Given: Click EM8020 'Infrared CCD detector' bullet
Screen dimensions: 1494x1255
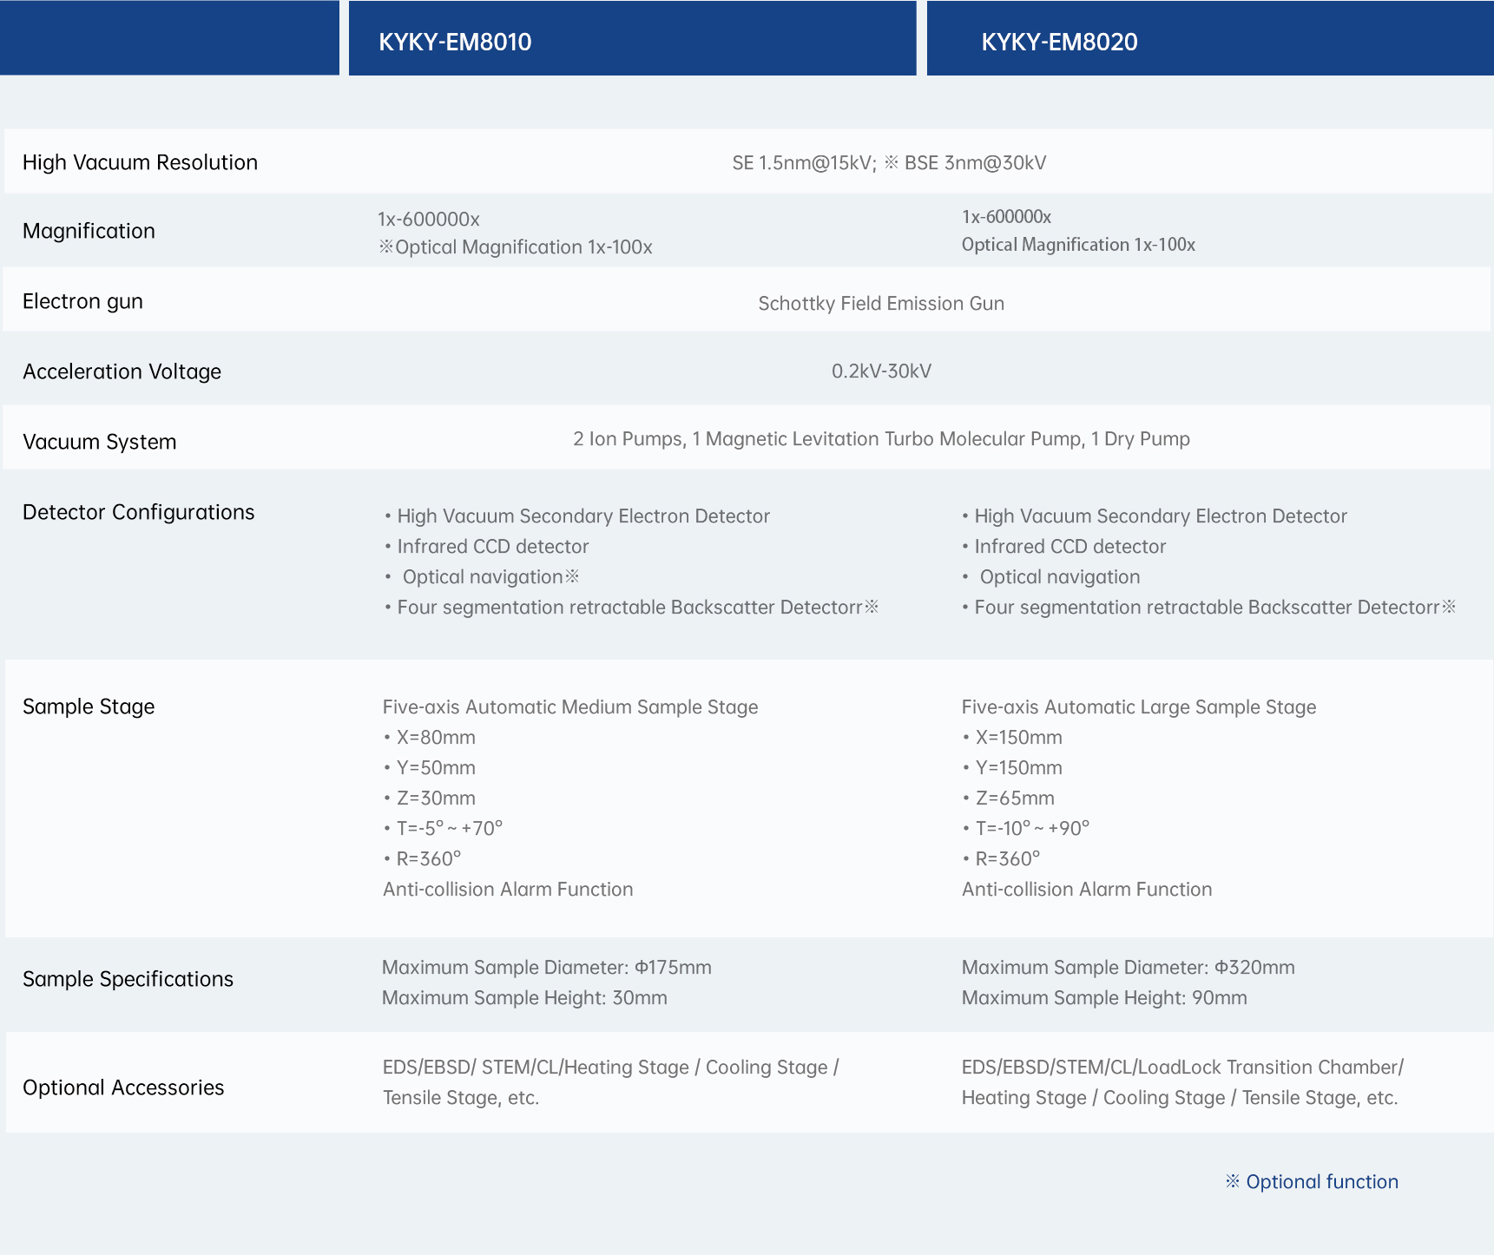Looking at the screenshot, I should pyautogui.click(x=1064, y=547).
